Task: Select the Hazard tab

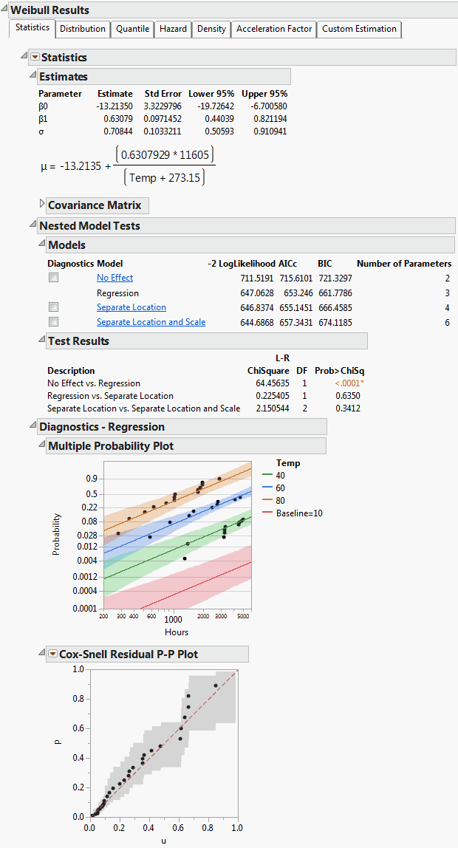Action: click(x=173, y=29)
